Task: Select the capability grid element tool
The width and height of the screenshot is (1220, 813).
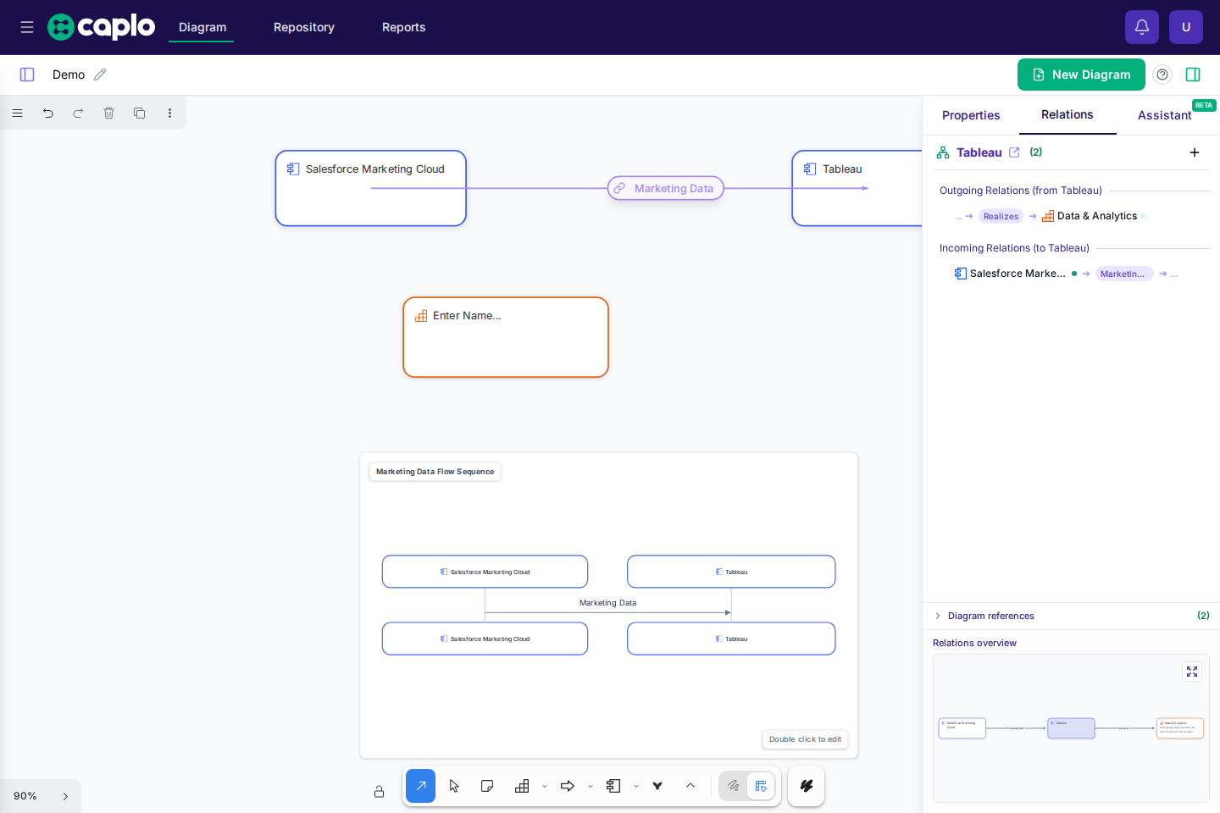Action: tap(522, 786)
